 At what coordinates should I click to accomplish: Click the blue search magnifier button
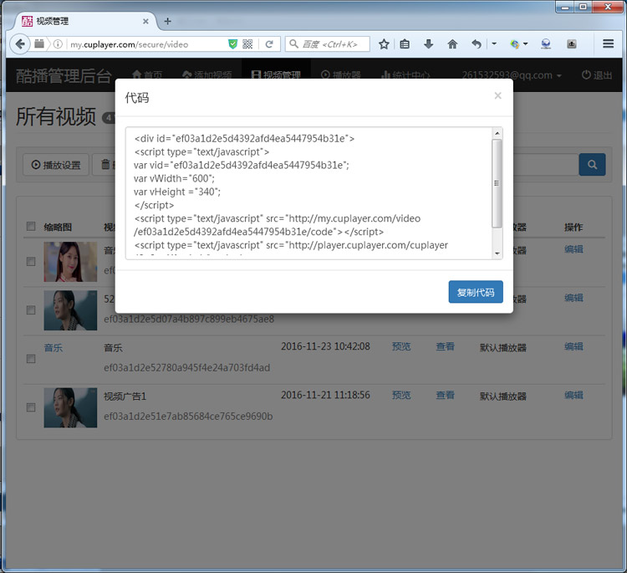point(592,165)
